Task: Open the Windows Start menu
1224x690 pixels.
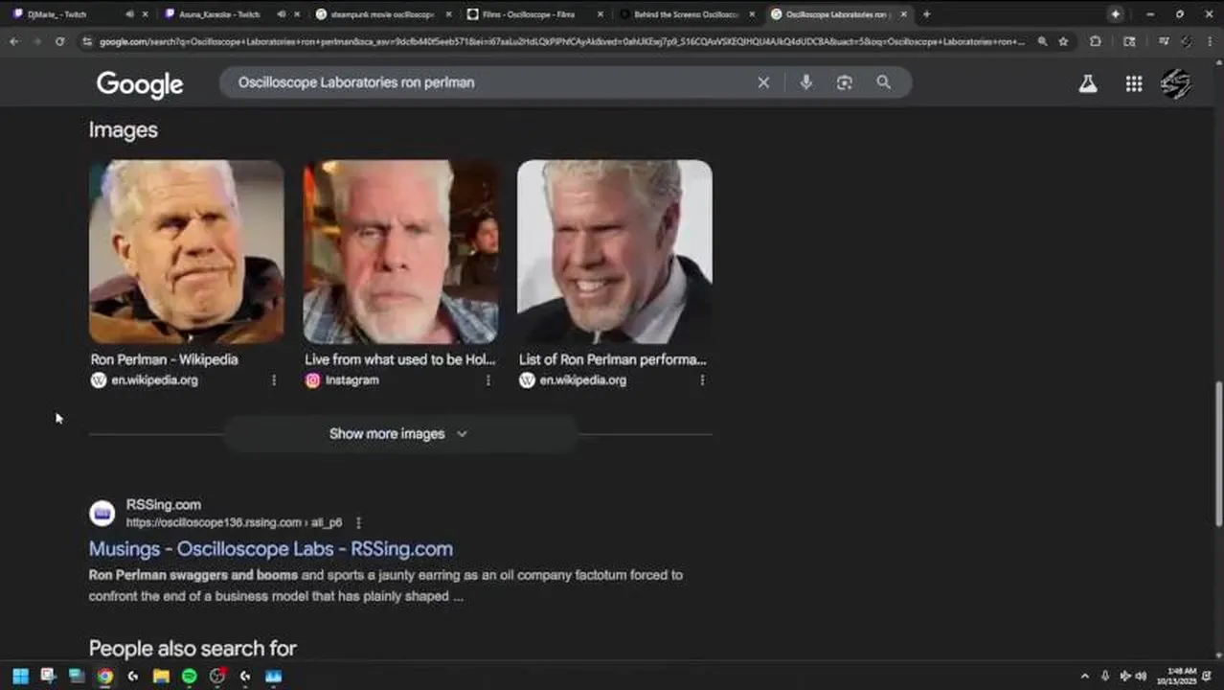Action: click(x=20, y=677)
